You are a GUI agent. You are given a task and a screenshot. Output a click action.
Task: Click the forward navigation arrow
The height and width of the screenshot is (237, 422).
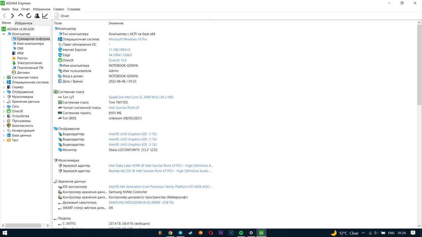(x=13, y=16)
